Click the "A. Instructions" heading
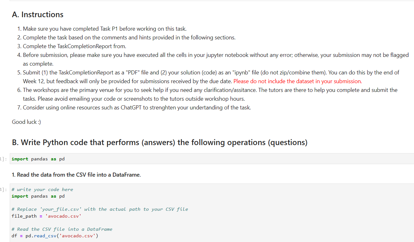 pos(38,15)
